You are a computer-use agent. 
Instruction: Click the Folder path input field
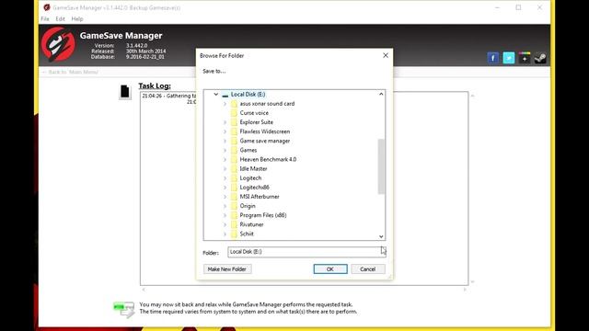point(306,252)
